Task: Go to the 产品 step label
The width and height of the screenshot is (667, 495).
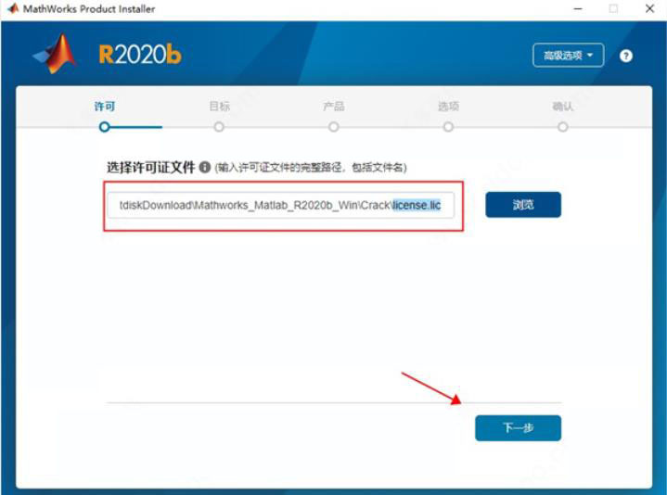Action: [x=334, y=107]
